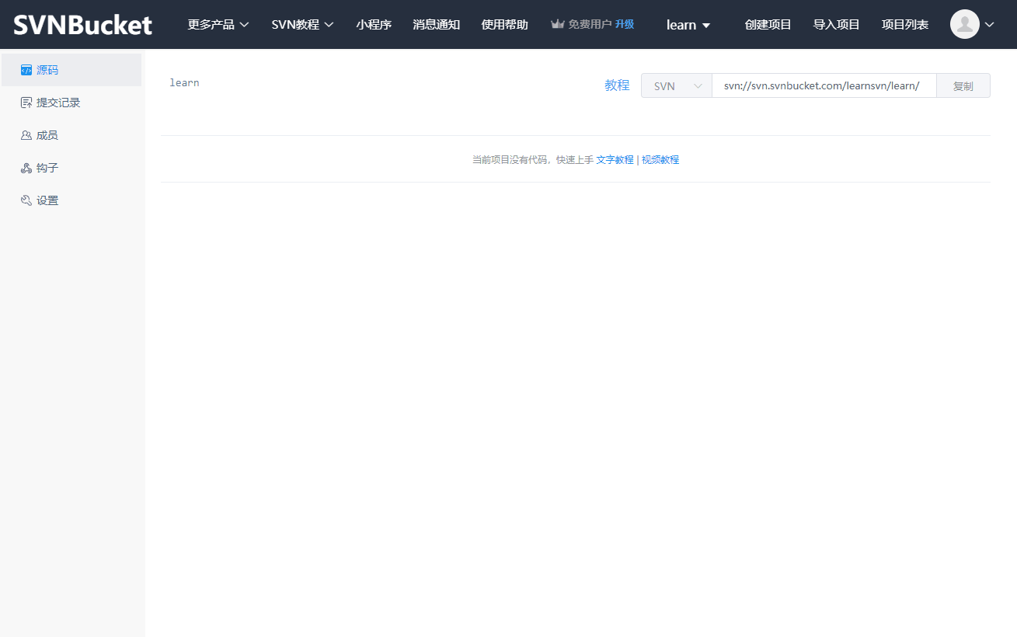Click the crown icon beside 免费用户
1017x637 pixels.
557,24
